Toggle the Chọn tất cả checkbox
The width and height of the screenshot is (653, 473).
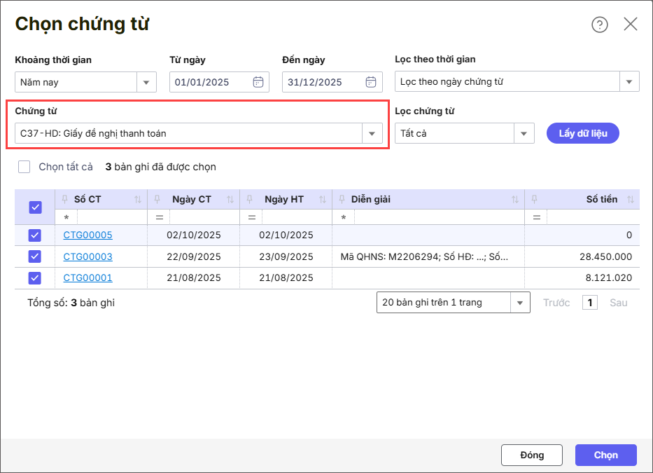click(x=24, y=167)
